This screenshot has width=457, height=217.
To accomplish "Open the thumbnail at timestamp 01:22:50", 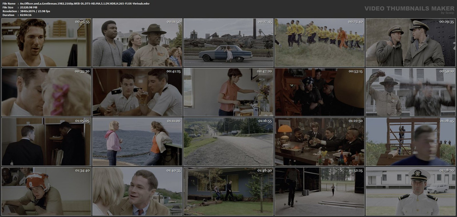I will pos(320,142).
